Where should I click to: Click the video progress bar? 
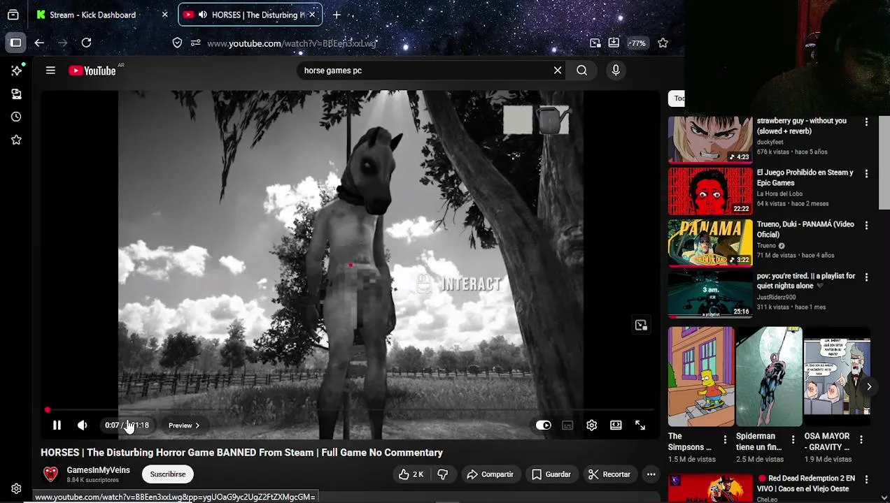coord(350,410)
